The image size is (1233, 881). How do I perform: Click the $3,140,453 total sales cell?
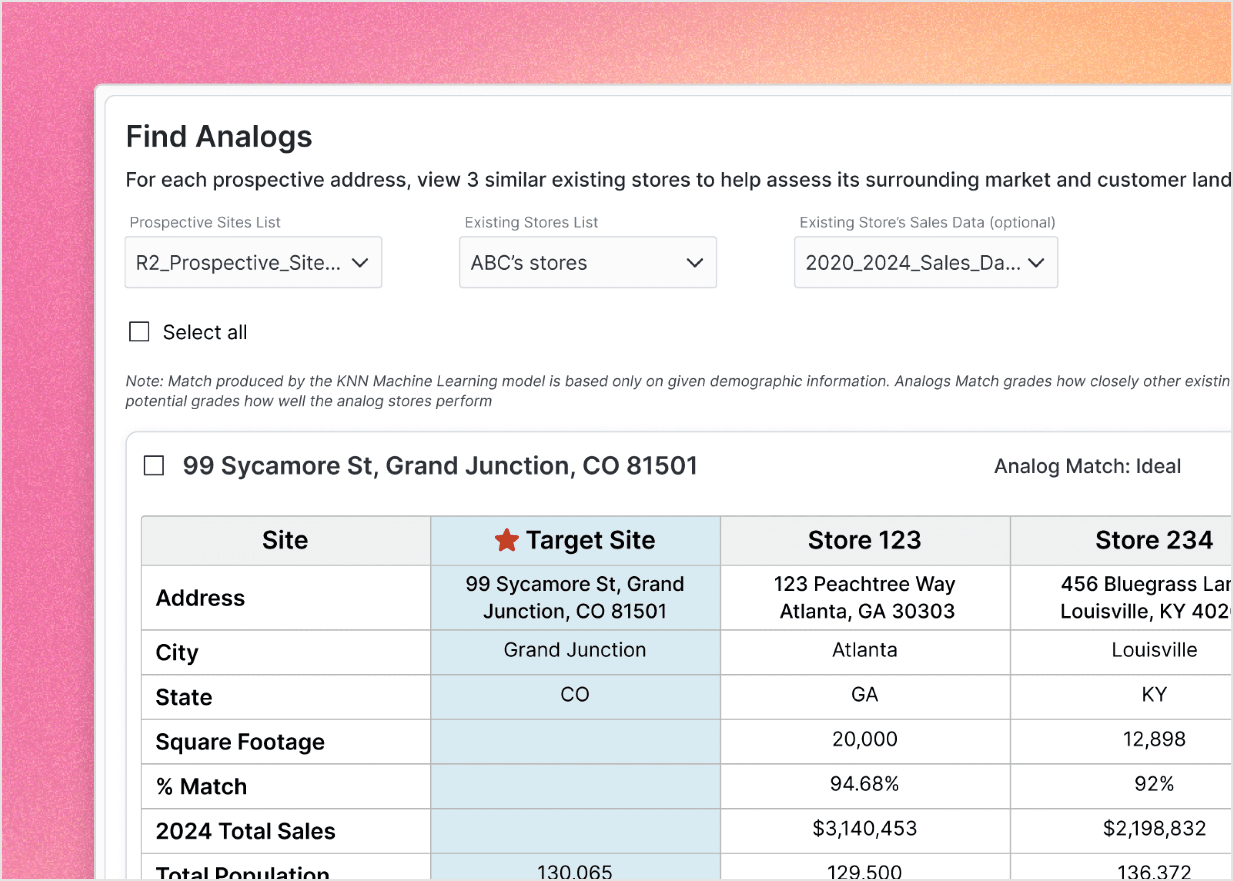click(x=865, y=828)
